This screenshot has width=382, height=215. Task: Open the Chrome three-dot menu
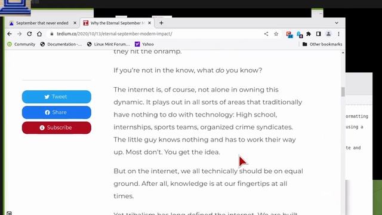(x=338, y=34)
